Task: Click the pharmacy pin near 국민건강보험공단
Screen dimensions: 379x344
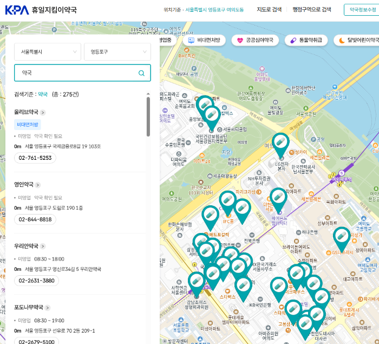Action: click(x=212, y=118)
